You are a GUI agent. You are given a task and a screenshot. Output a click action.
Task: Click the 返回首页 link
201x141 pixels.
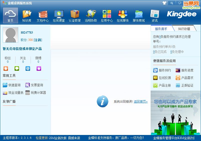[141, 102]
